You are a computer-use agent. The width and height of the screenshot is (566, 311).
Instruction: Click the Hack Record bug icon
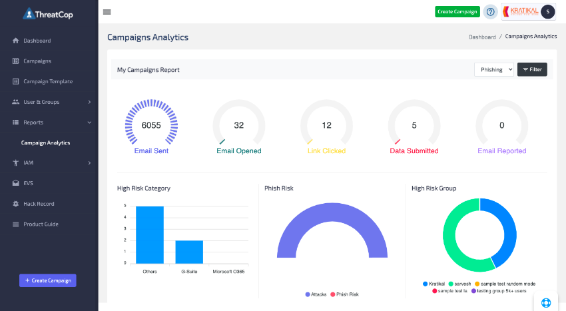(x=15, y=204)
